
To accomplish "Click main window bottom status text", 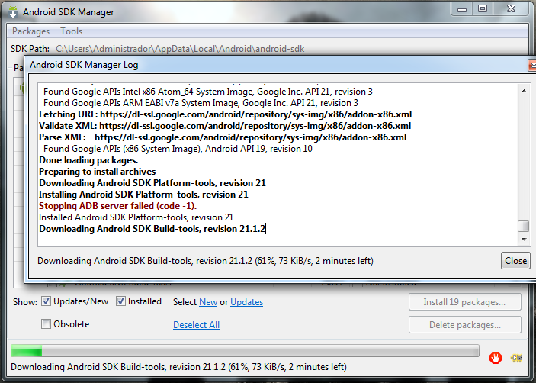I will (x=178, y=367).
